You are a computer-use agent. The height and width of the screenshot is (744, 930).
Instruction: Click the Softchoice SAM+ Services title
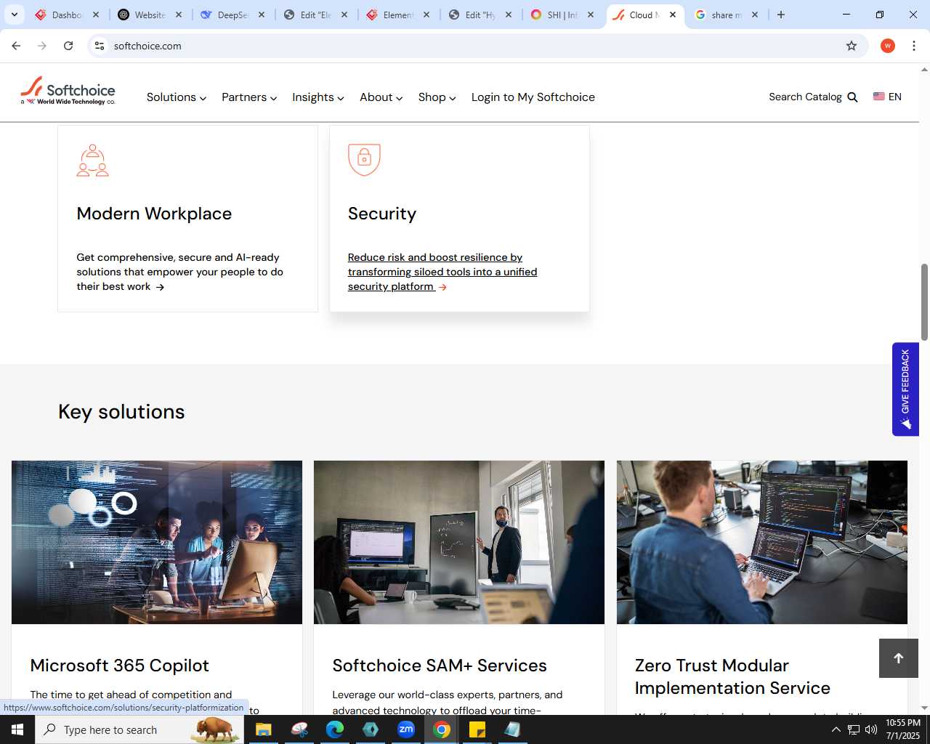tap(440, 666)
